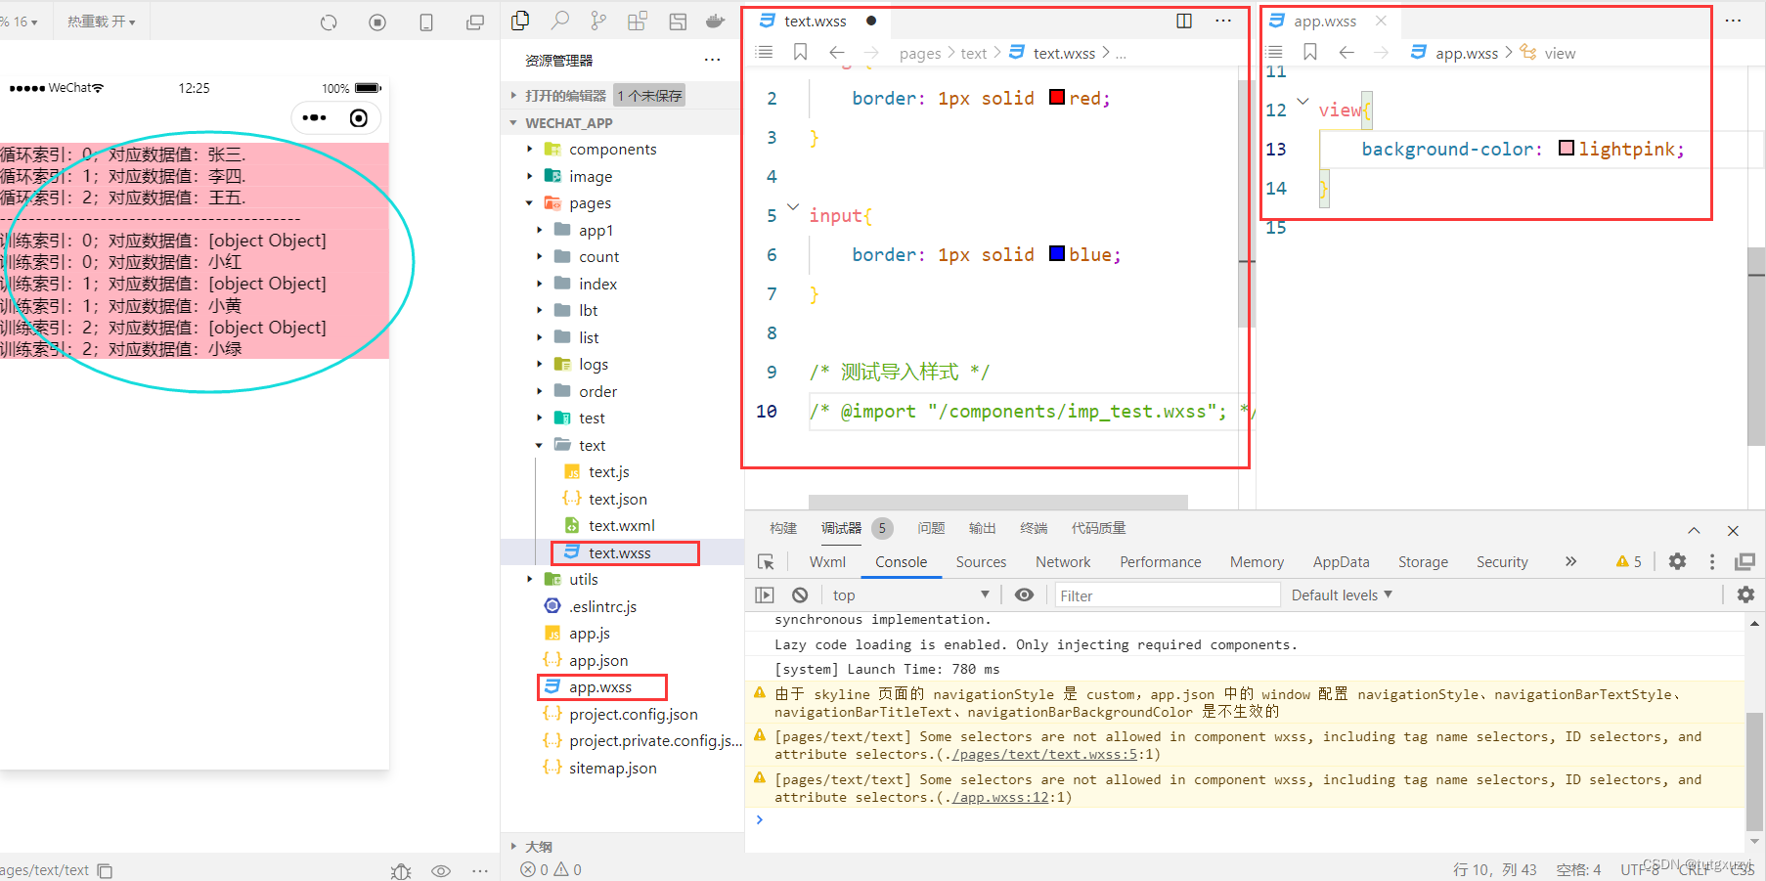The height and width of the screenshot is (881, 1766).
Task: Open the top context dropdown in console
Action: pyautogui.click(x=910, y=595)
